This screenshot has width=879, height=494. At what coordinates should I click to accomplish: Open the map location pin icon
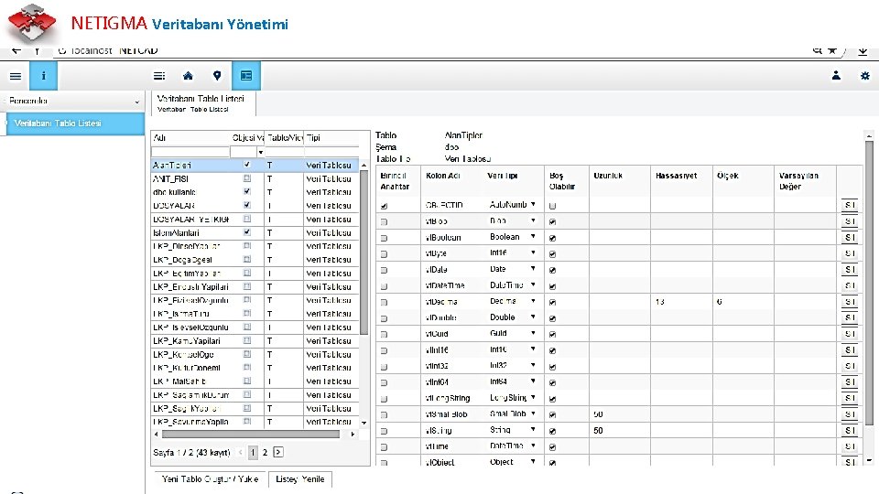pyautogui.click(x=217, y=76)
